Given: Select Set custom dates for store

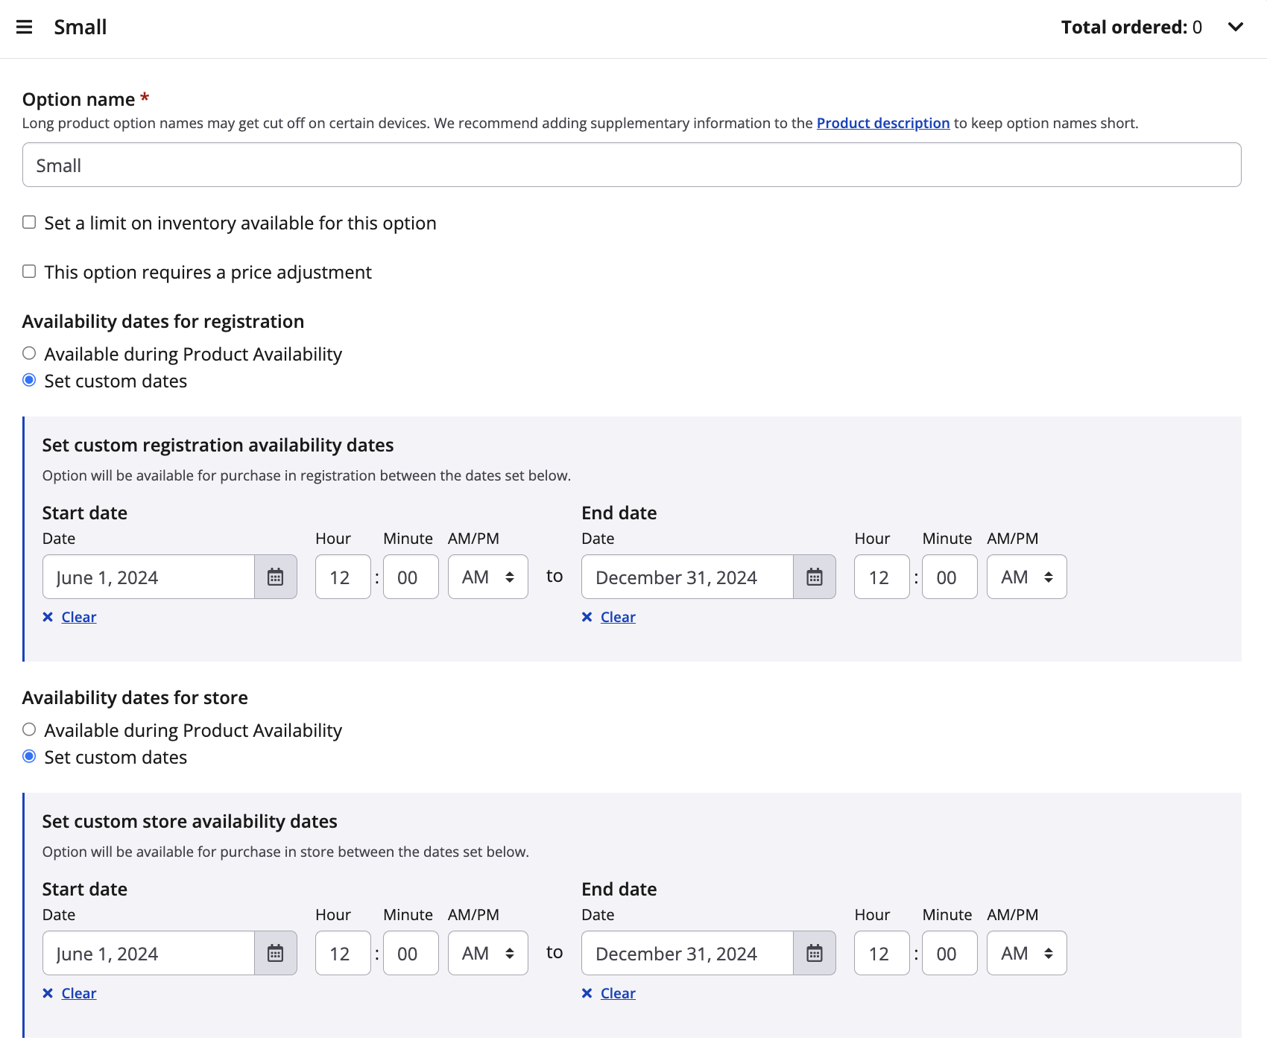Looking at the screenshot, I should (x=29, y=757).
